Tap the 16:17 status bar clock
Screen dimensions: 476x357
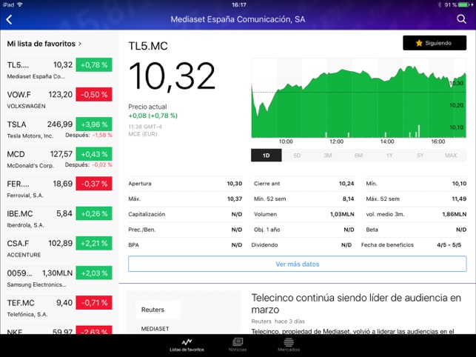[x=238, y=5]
